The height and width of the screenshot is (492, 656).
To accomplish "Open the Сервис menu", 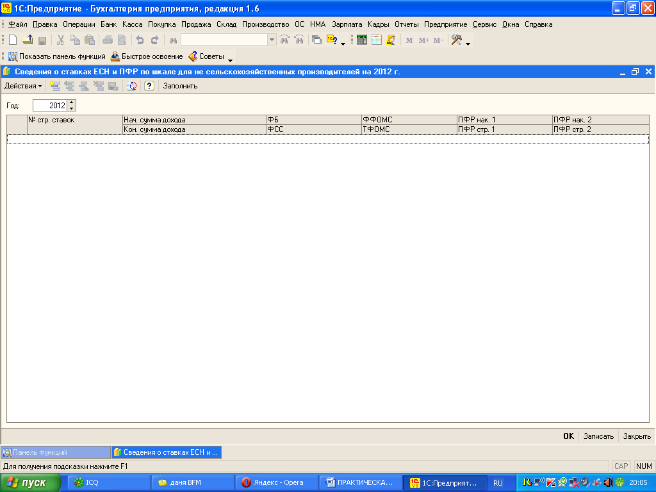I will (484, 24).
